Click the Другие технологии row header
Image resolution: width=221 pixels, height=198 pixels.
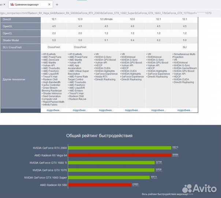tap(14, 79)
